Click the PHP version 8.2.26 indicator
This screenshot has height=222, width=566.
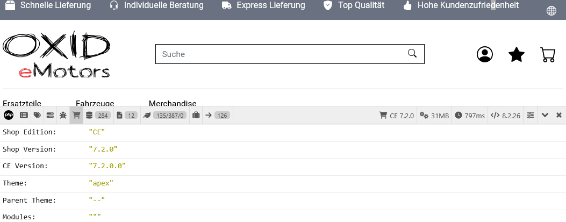click(505, 116)
